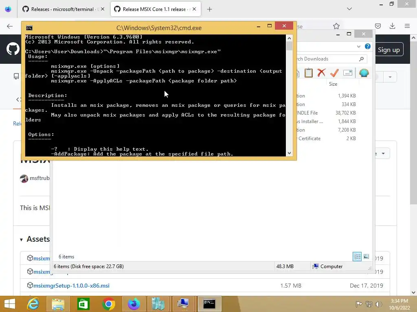The width and height of the screenshot is (417, 312).
Task: Open the dropdown beside the release title
Action: (x=383, y=154)
